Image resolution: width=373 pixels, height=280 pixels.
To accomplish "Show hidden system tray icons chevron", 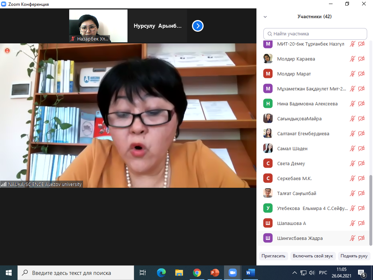I will click(295, 273).
